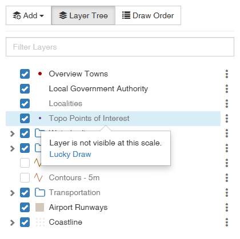Viewport: 240px width, 239px height.
Task: Follow the Lucky Draw link in tooltip
Action: click(x=70, y=154)
